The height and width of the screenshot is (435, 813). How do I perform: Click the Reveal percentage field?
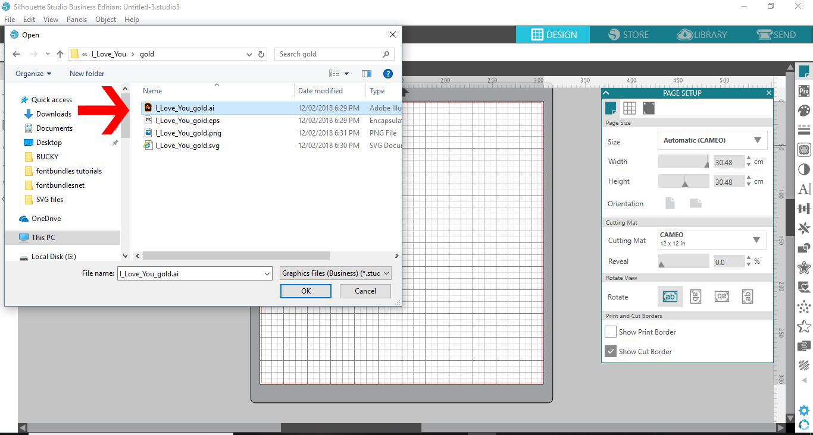click(728, 261)
